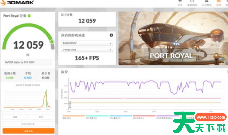Click the 3DMark logo

[x=17, y=2]
